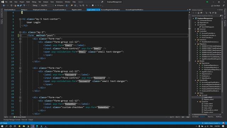The width and height of the screenshot is (227, 128).
Task: Select Index.cshtml in Solution Explorer
Action: (208, 108)
